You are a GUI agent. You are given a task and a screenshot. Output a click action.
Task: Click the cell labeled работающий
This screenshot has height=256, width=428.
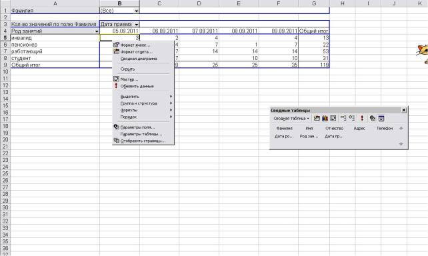[x=55, y=51]
